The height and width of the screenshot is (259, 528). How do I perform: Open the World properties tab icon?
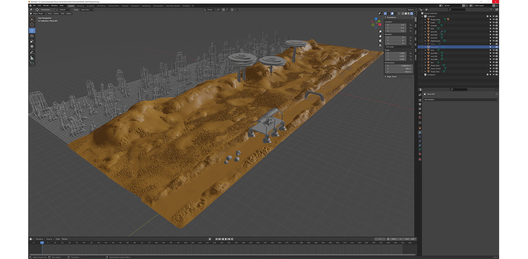[x=420, y=118]
